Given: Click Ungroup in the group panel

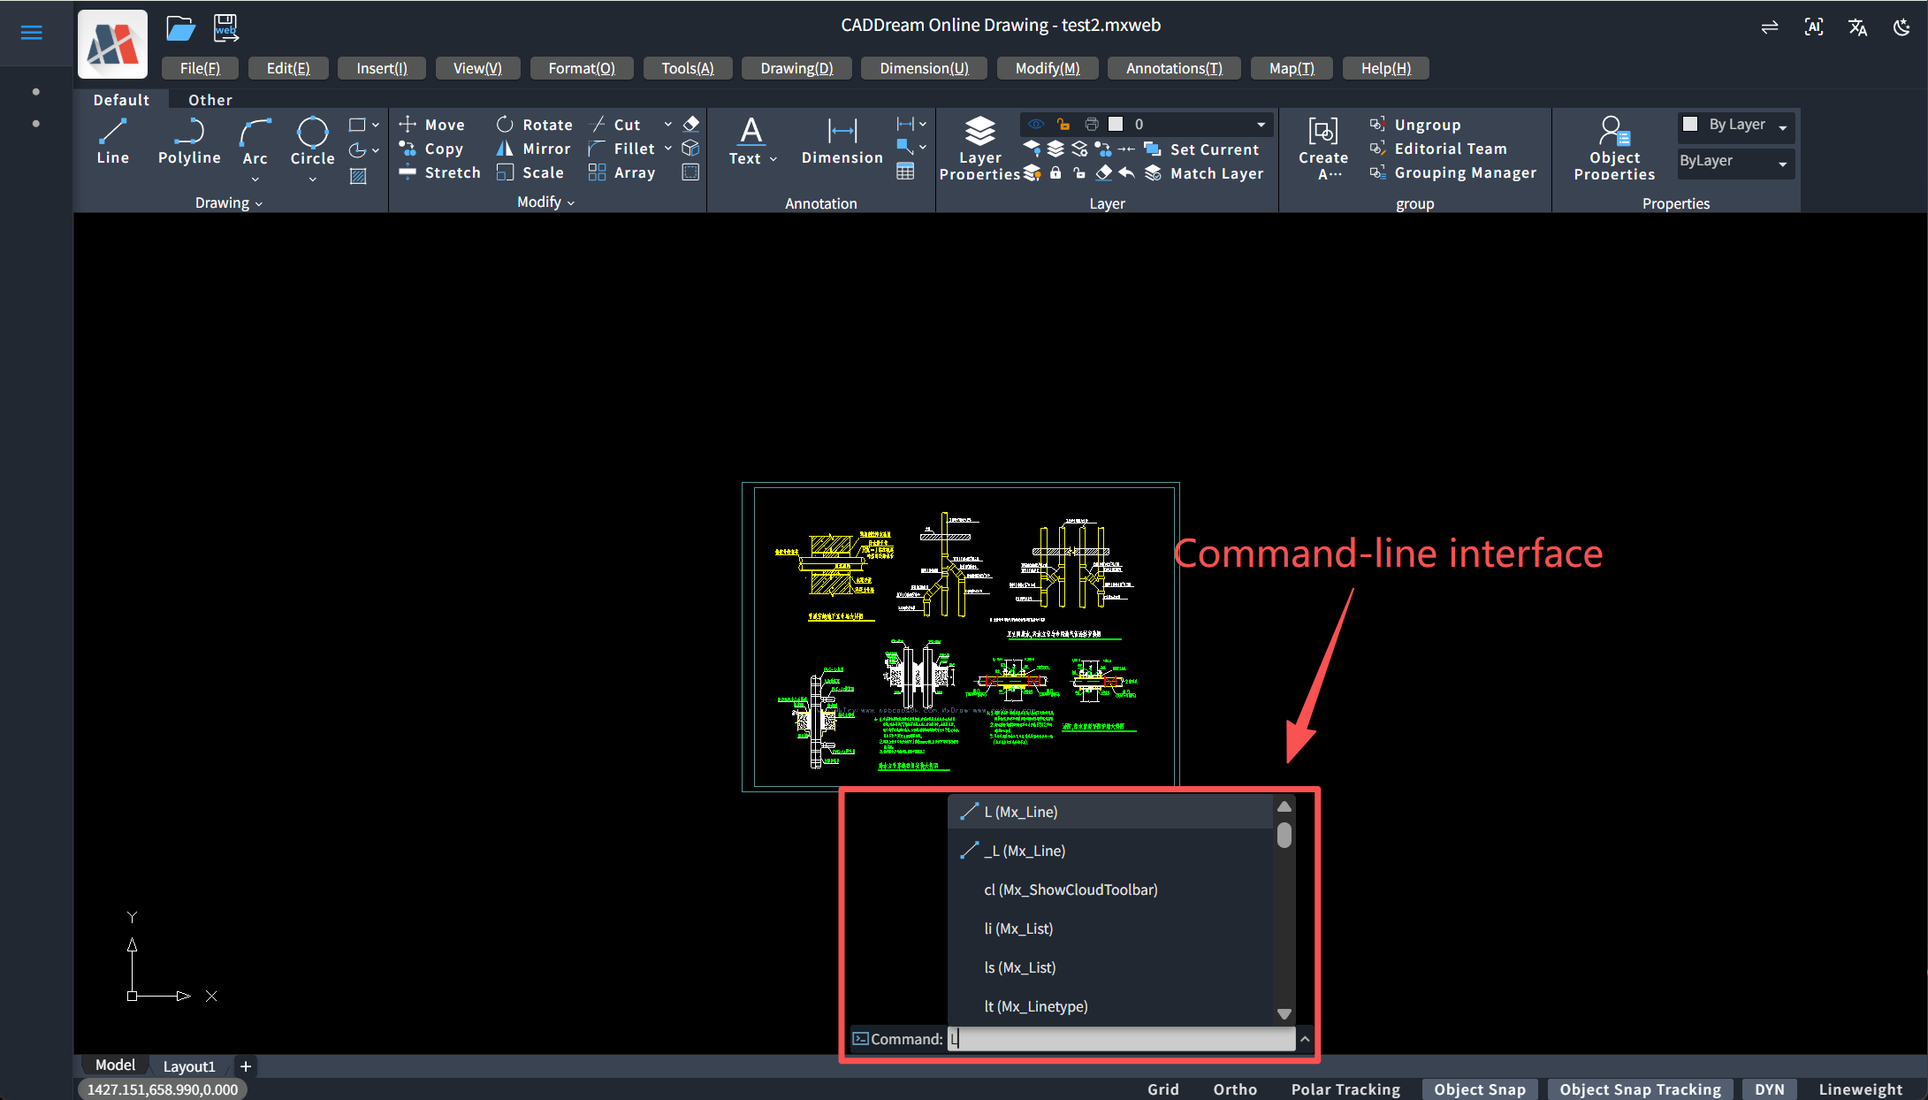Looking at the screenshot, I should pyautogui.click(x=1415, y=125).
